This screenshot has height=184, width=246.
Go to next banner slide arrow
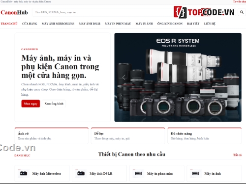[x=232, y=77]
